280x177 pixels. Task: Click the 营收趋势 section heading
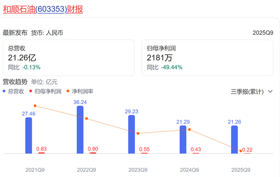coord(15,82)
